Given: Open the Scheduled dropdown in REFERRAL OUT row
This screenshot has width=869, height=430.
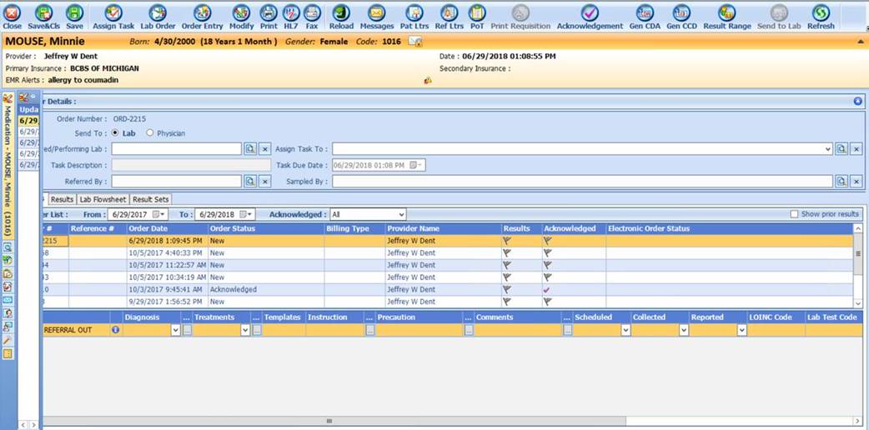Looking at the screenshot, I should [625, 330].
